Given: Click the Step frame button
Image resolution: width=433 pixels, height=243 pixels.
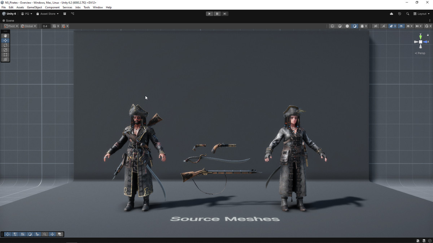Looking at the screenshot, I should (224, 14).
